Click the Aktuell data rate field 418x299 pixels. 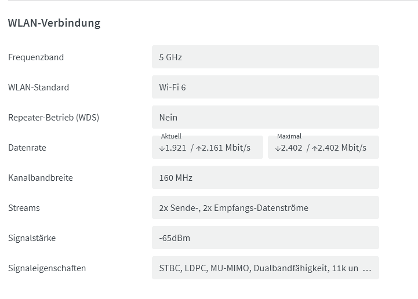[208, 147]
